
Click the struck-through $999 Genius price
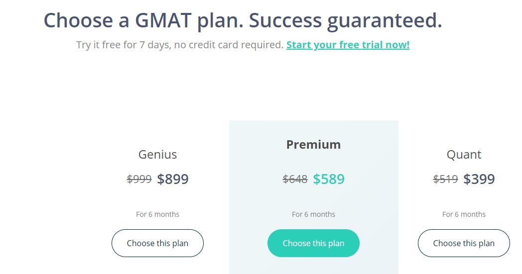tap(139, 179)
